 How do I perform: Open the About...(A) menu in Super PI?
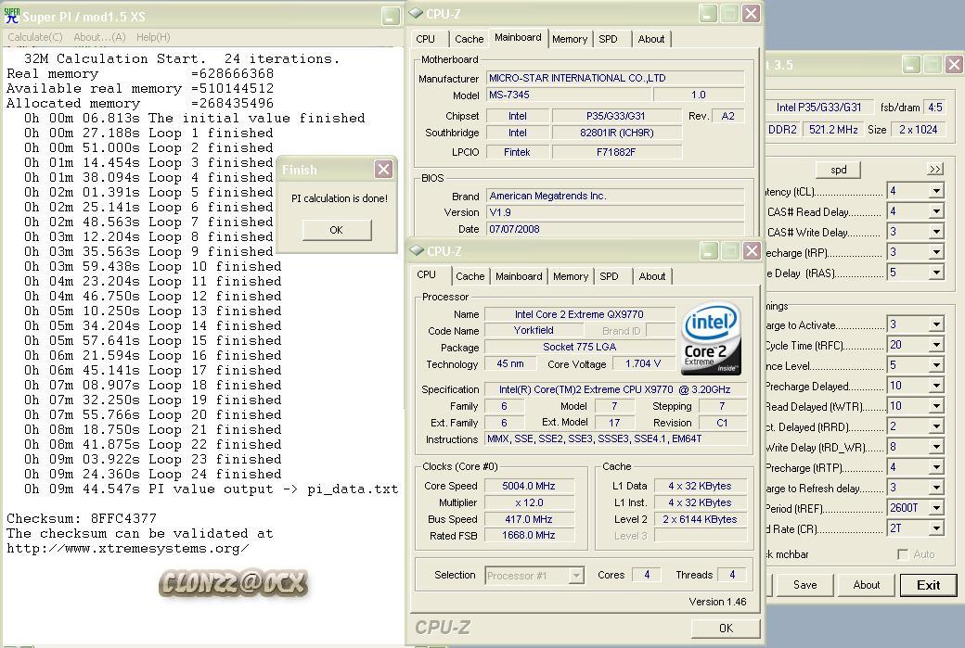pos(99,37)
